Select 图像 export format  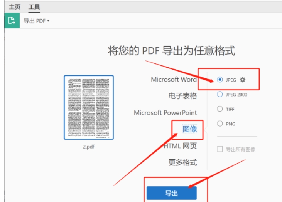[190, 129]
